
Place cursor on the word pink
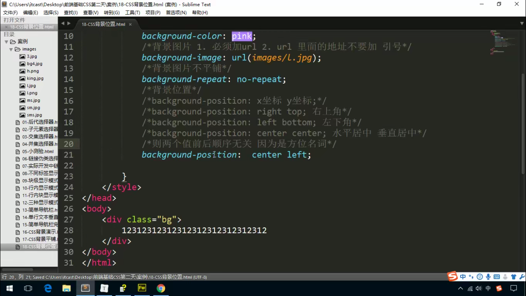click(242, 36)
